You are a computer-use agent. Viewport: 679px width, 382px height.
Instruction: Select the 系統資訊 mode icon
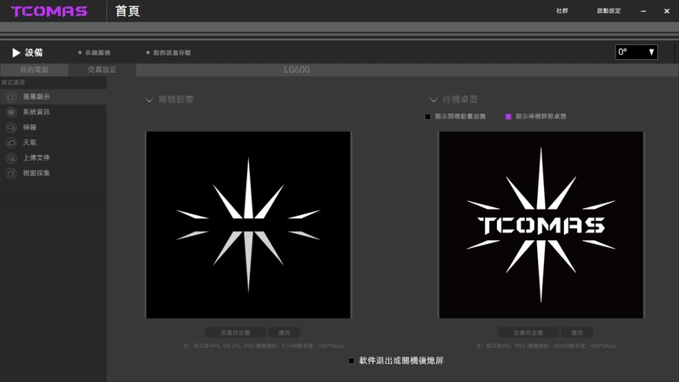[11, 112]
